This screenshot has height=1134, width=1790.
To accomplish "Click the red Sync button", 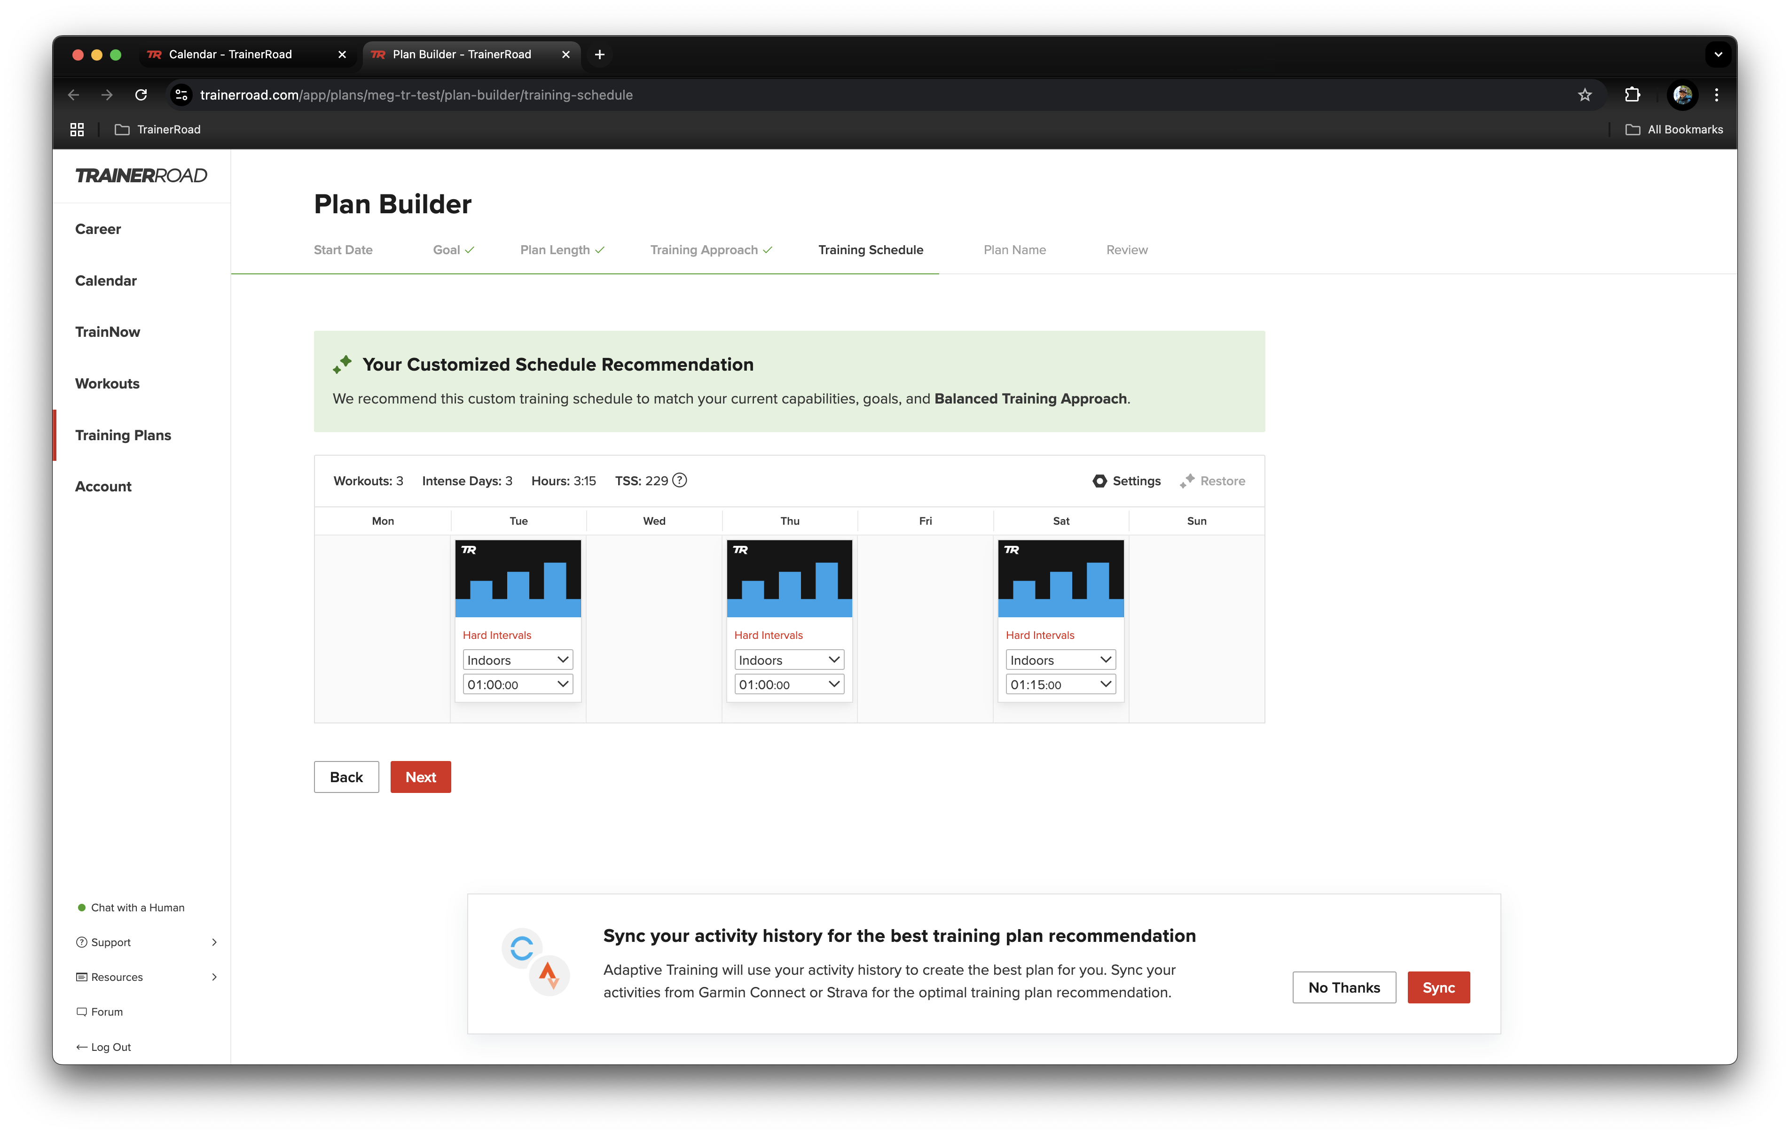I will point(1438,987).
